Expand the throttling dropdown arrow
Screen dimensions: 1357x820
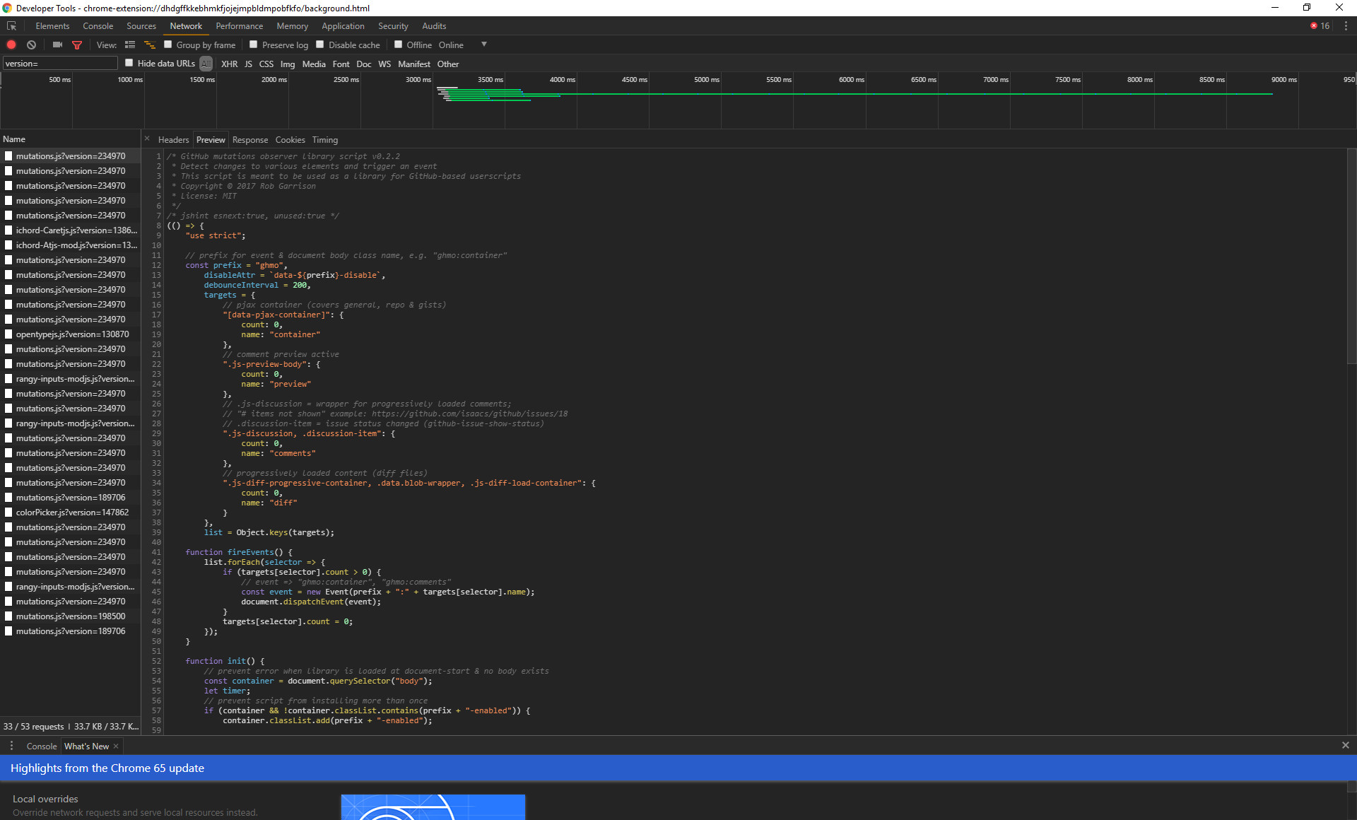point(484,45)
